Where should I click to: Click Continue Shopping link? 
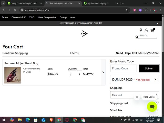point(15,53)
